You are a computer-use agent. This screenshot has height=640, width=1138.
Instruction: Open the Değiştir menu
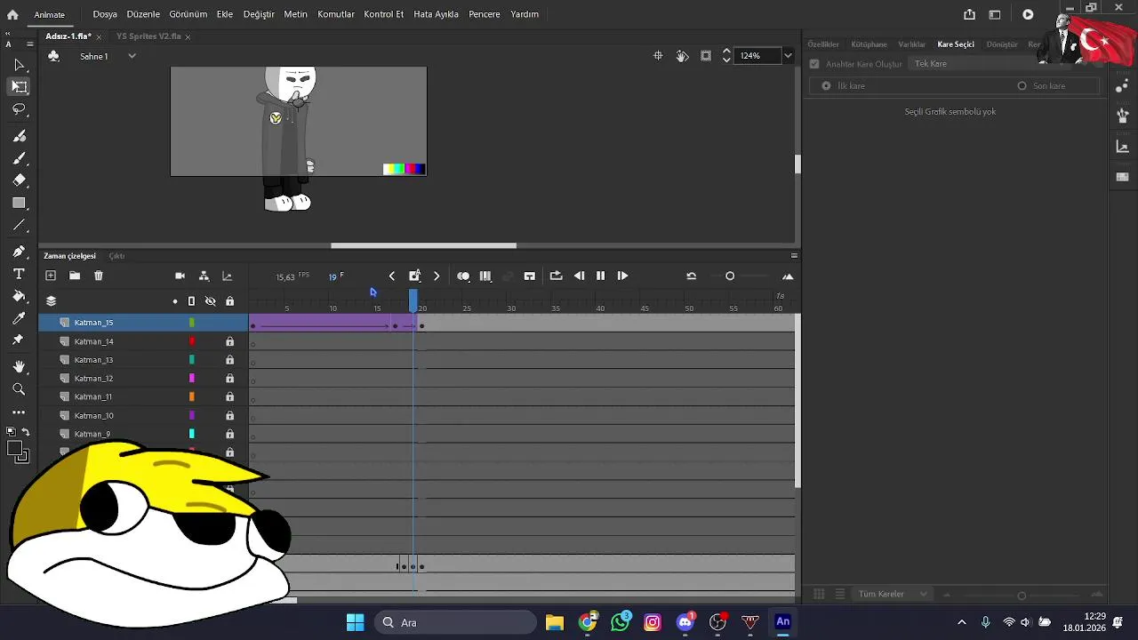[259, 14]
